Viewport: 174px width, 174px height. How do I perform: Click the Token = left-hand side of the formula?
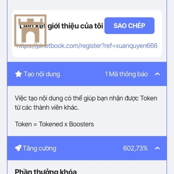click(x=26, y=124)
